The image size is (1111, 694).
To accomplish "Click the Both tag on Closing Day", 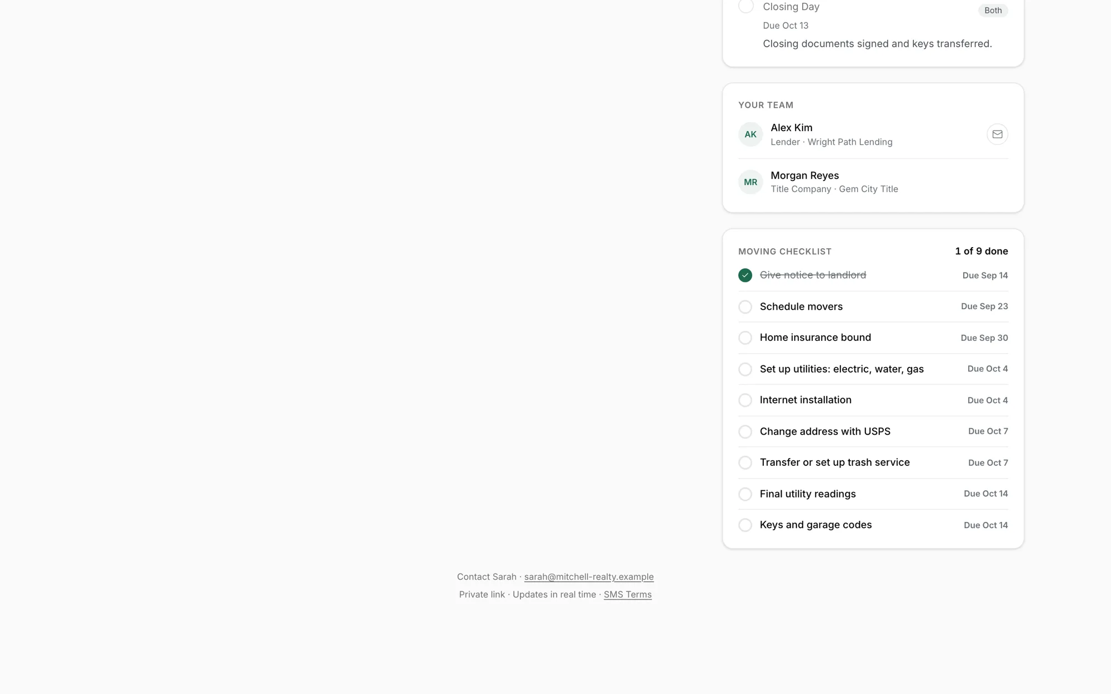I will pos(993,11).
